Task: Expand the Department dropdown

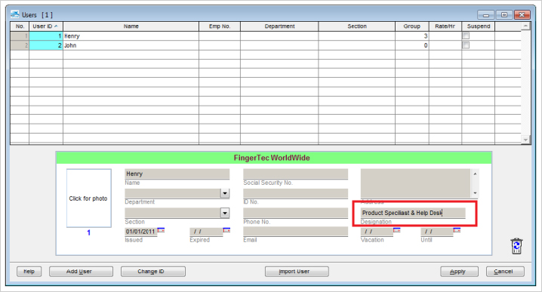Action: 225,193
